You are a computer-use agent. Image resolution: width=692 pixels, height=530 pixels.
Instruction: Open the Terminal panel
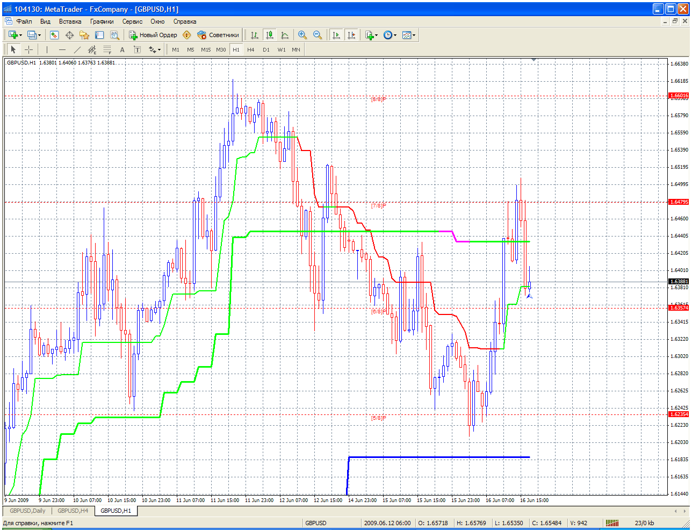tap(99, 35)
